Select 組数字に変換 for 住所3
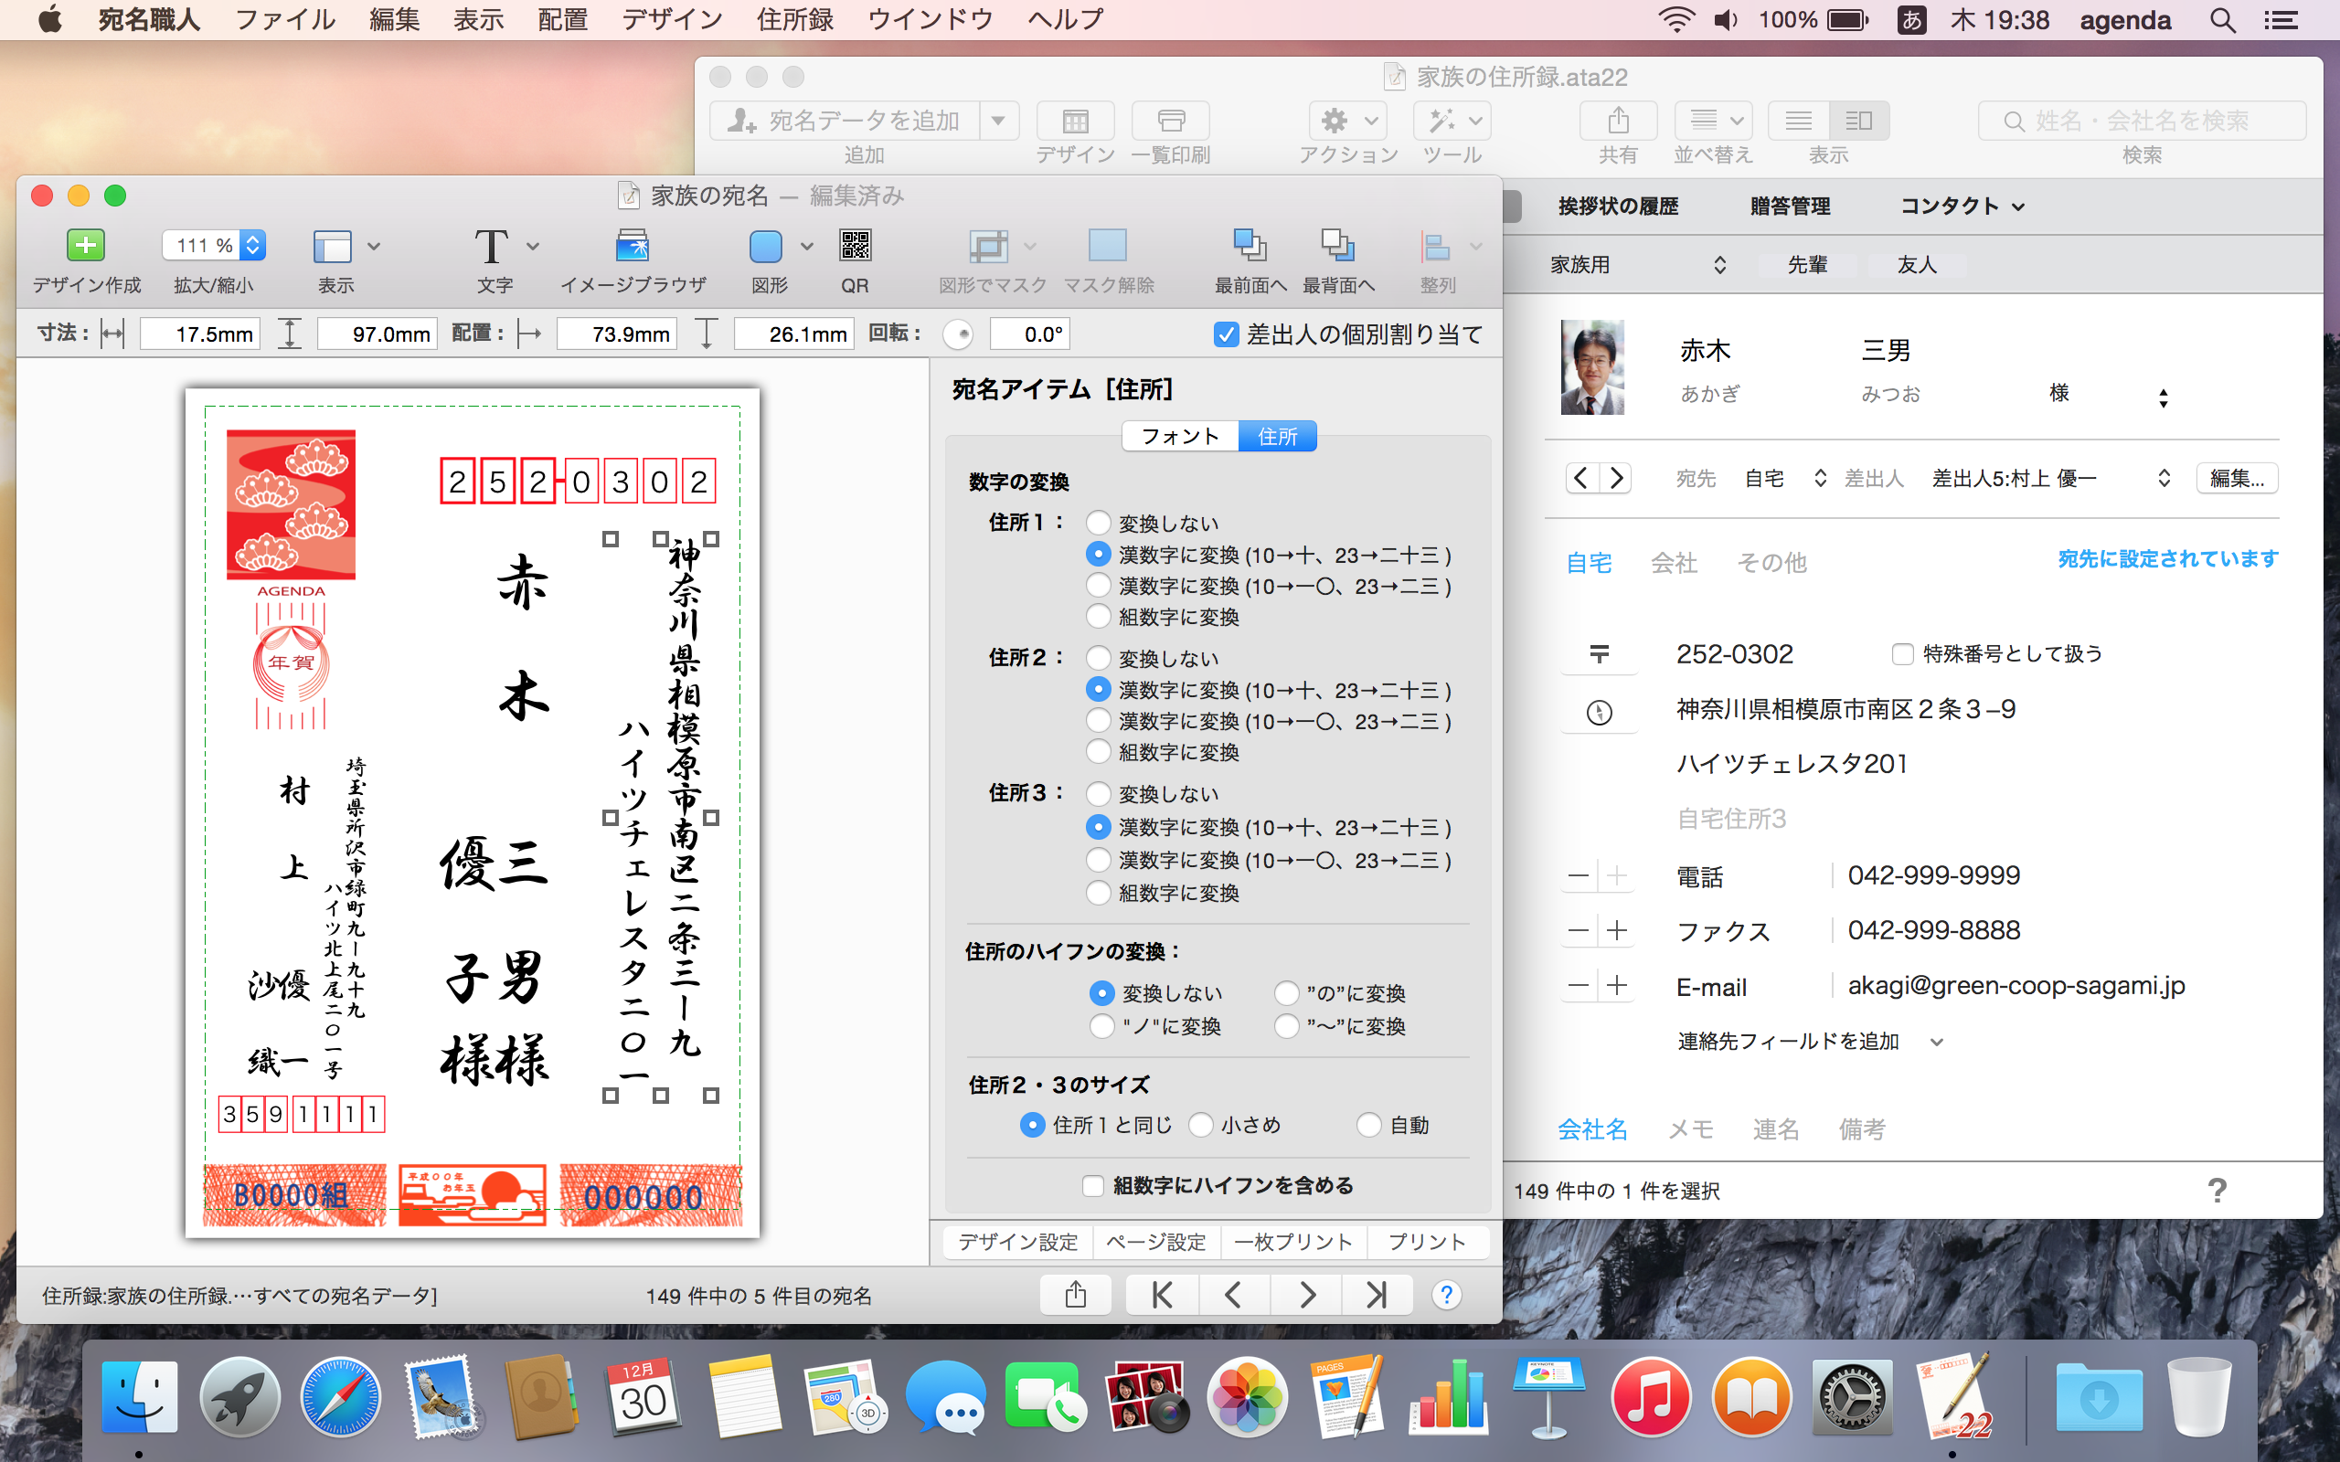The image size is (2340, 1462). click(1098, 892)
